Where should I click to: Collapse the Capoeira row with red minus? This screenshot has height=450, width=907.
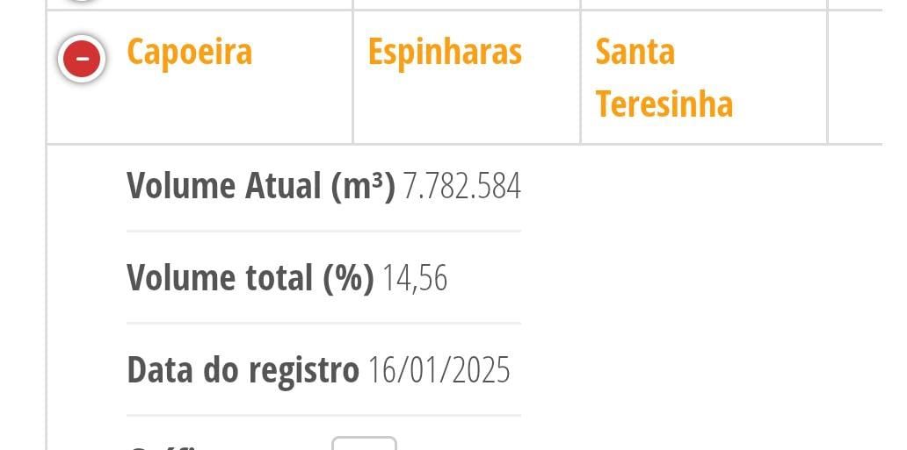tap(82, 59)
